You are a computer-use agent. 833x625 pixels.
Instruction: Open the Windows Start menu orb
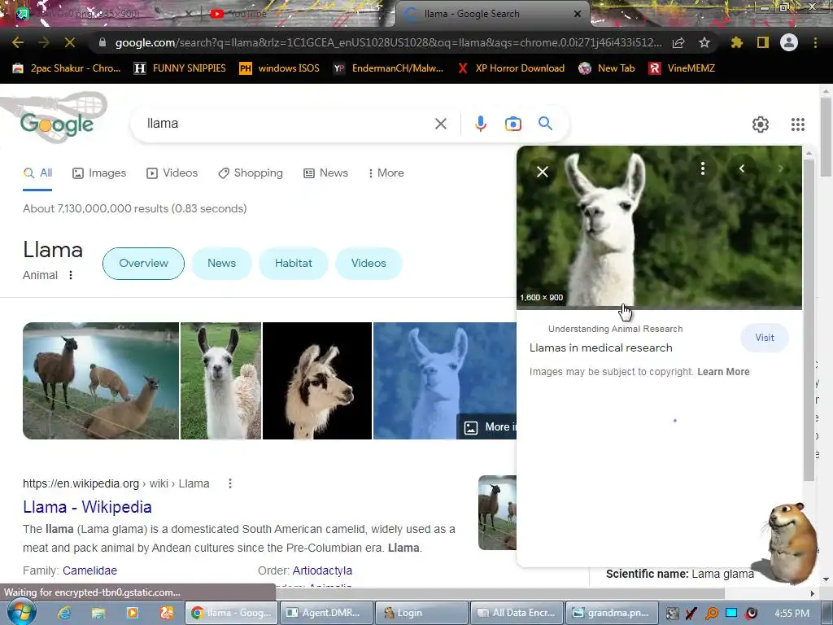(x=21, y=612)
